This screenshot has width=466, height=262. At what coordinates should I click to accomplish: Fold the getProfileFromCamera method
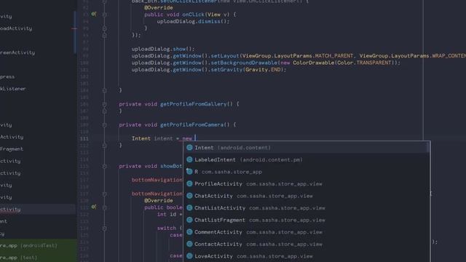[104, 124]
